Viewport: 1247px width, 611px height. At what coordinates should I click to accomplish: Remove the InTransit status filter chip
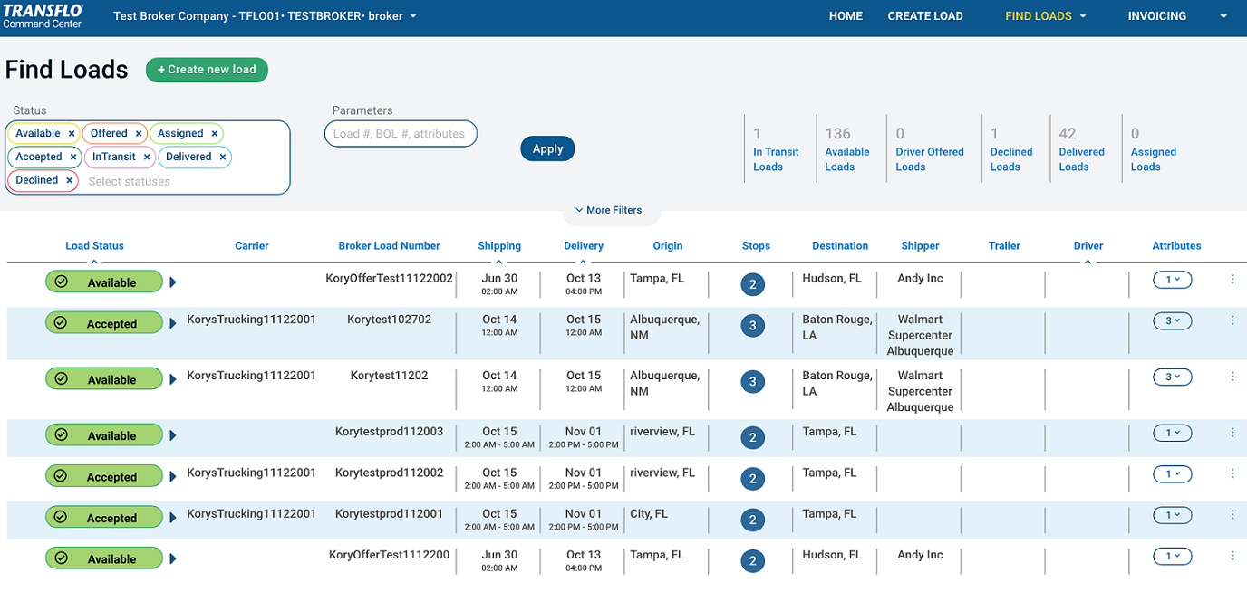point(147,158)
